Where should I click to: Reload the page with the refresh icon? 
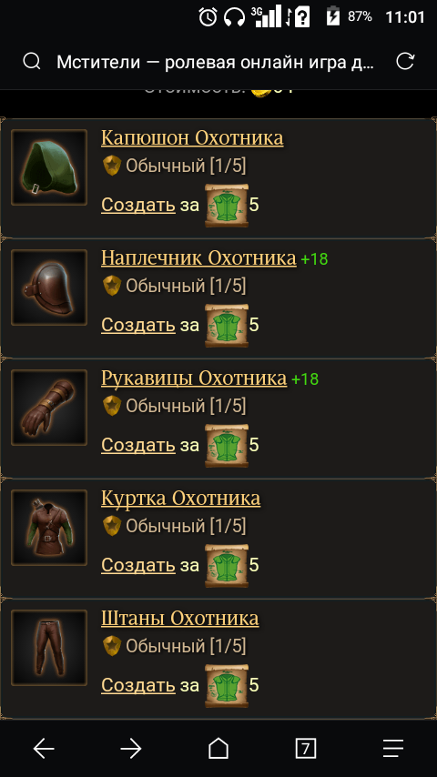point(405,62)
